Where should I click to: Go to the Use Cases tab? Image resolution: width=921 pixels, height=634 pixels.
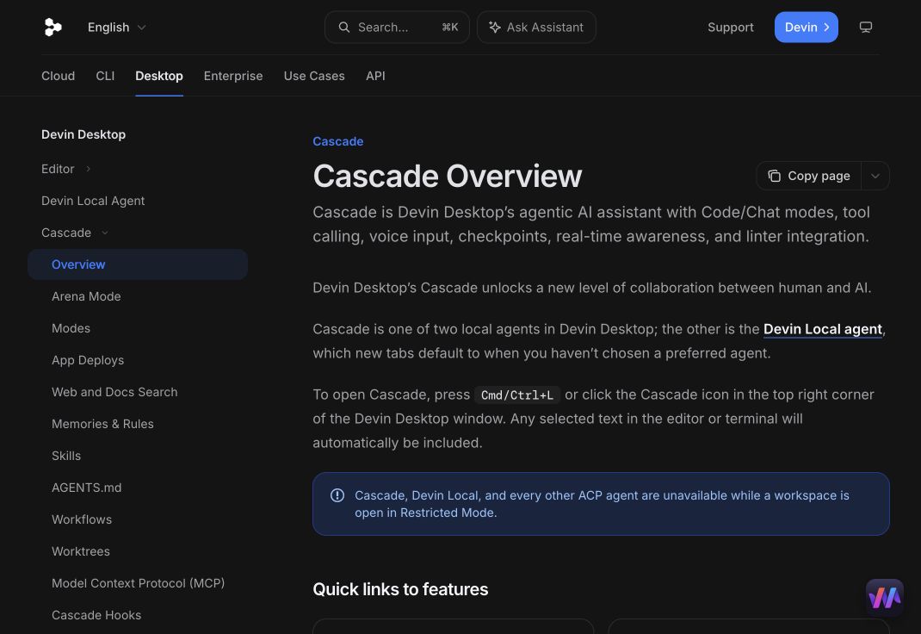point(314,76)
